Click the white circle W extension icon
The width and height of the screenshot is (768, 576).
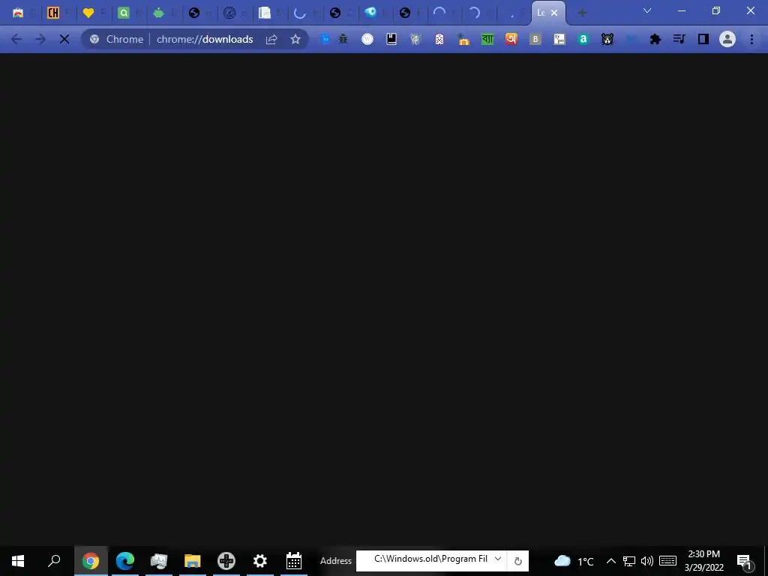[x=367, y=39]
